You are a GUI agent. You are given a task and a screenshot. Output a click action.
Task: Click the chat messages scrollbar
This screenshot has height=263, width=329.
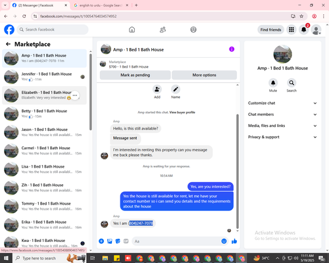point(238,171)
